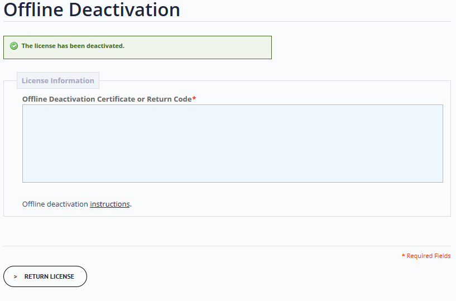
Task: Focus the Certificate or Return Code text area
Action: [233, 144]
